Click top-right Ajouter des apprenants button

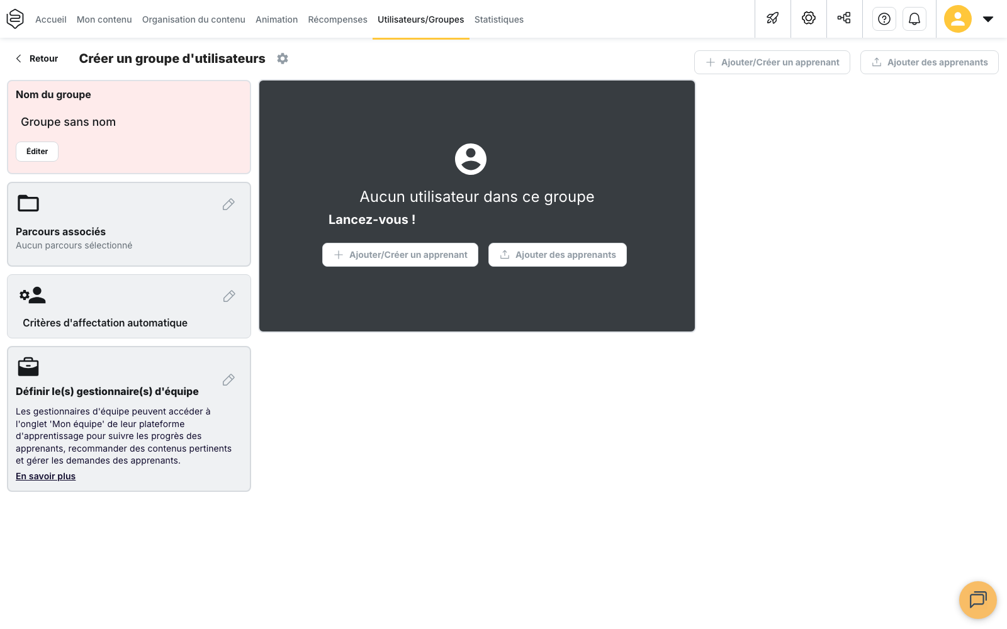pyautogui.click(x=930, y=62)
